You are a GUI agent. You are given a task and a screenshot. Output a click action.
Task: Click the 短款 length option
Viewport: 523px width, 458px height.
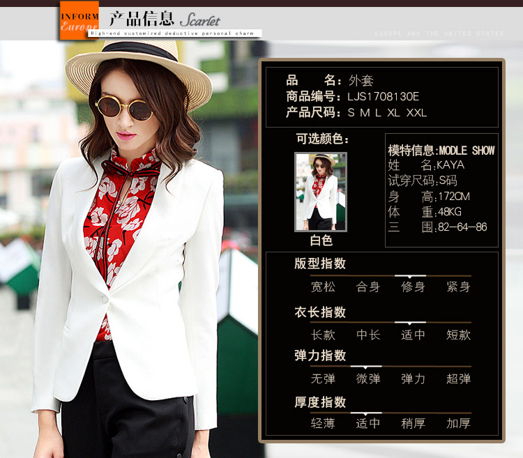tap(458, 335)
